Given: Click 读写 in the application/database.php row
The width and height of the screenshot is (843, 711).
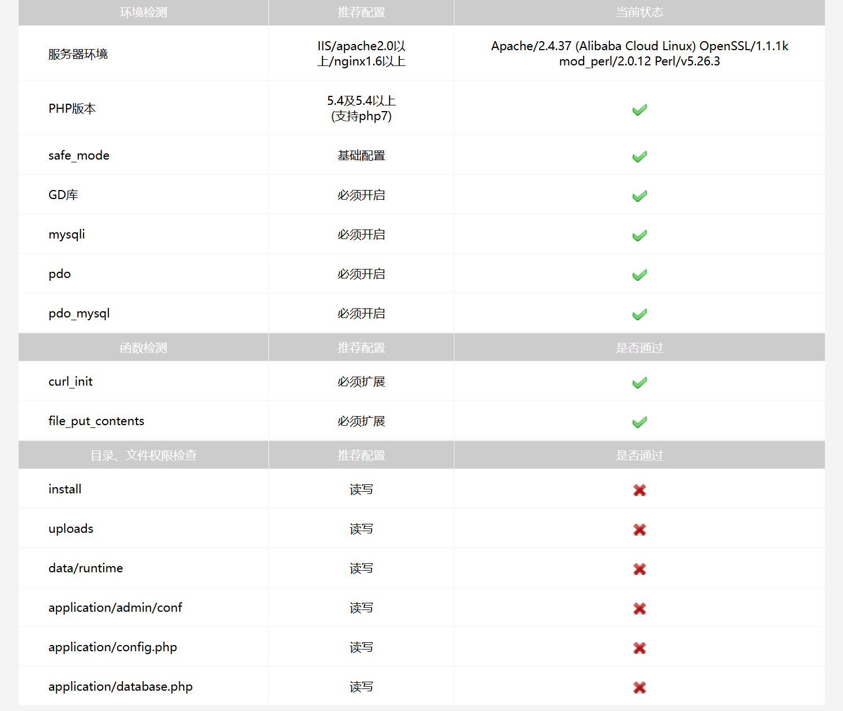Looking at the screenshot, I should coord(361,687).
